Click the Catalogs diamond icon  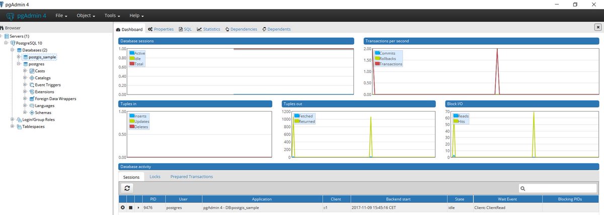pos(32,78)
